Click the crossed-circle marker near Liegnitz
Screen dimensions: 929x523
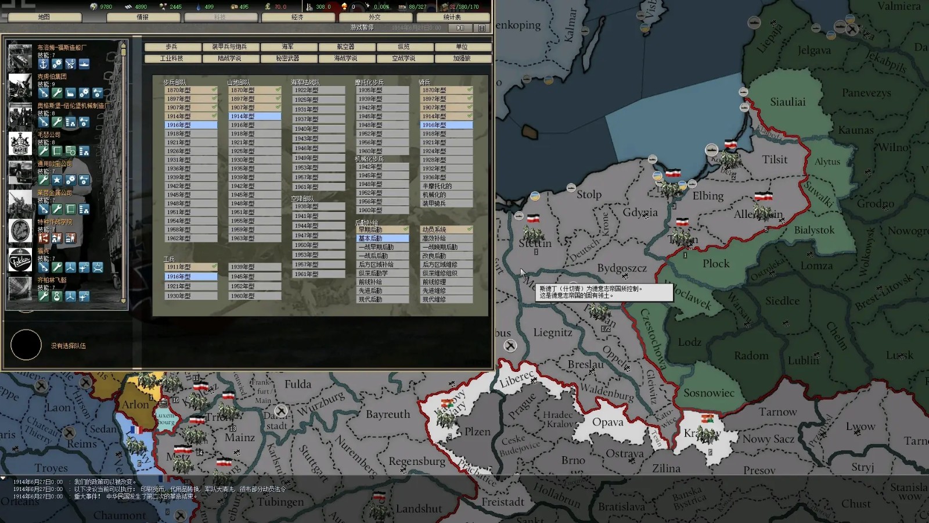coord(510,346)
